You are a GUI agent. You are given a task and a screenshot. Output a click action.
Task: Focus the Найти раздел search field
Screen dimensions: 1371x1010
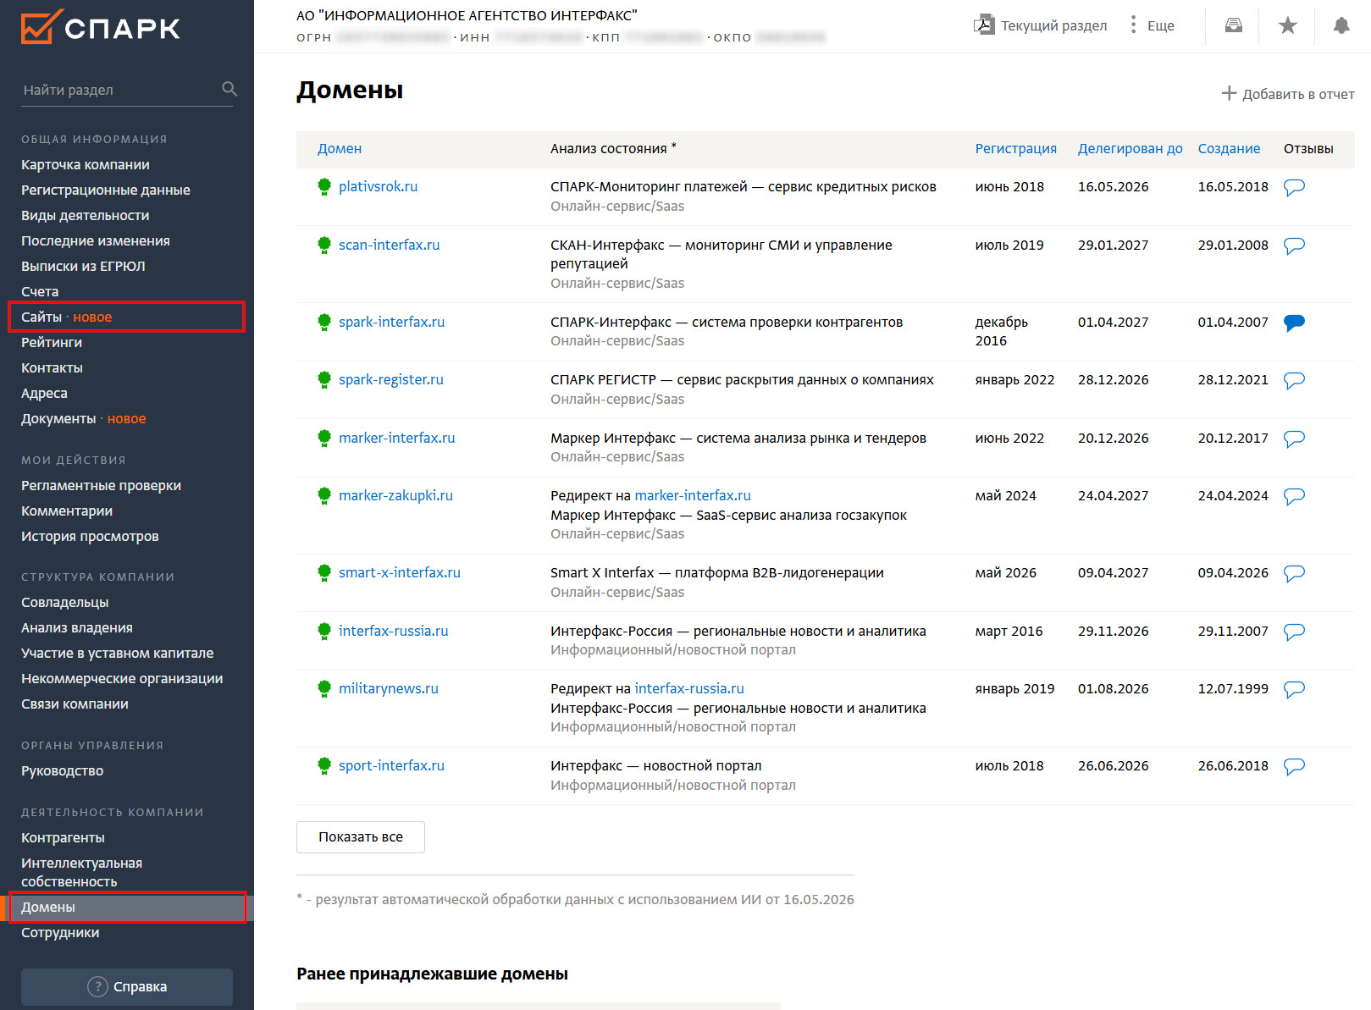tap(119, 90)
